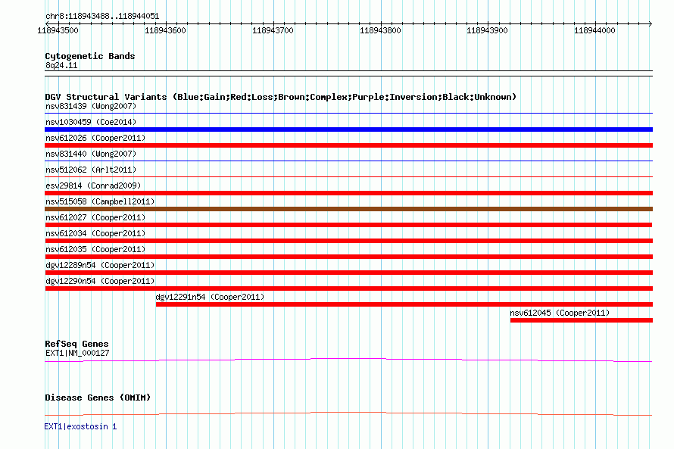Click the nsv831439 (Wong2007) variant label
The image size is (674, 449).
tap(91, 106)
